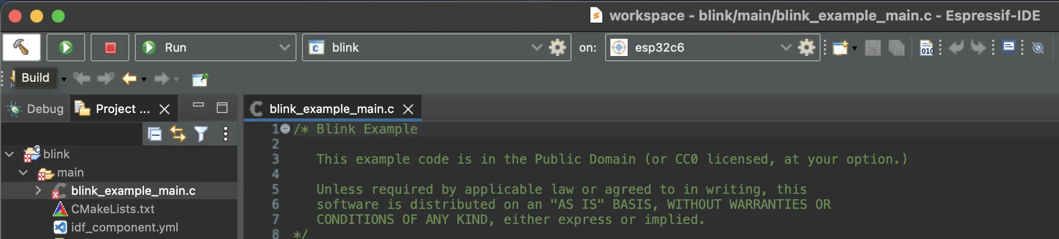
Task: Open CMakeLists.txt in the project tree
Action: tap(112, 209)
